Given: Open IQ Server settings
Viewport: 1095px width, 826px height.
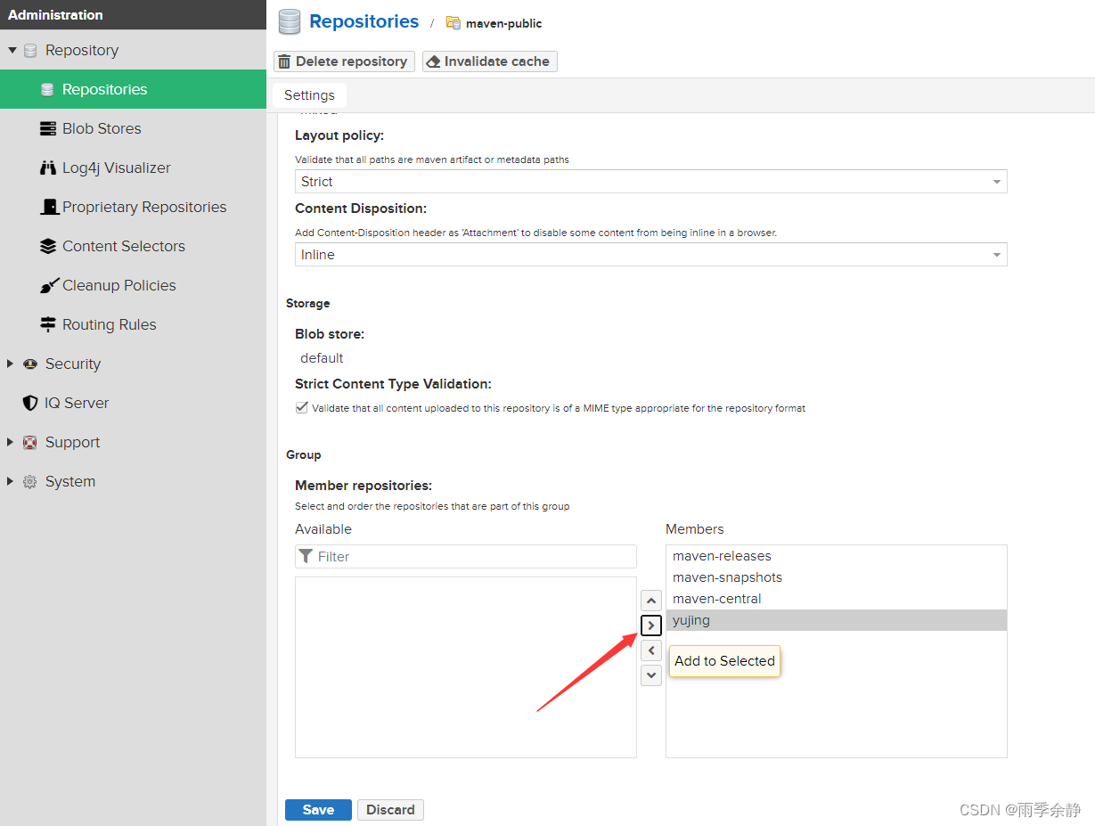Looking at the screenshot, I should click(77, 403).
